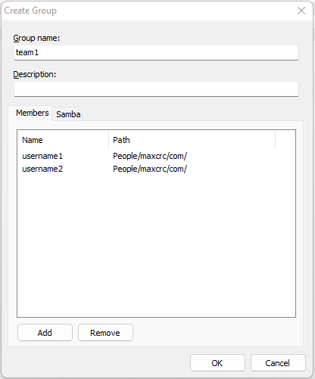
Task: Click username1's People/maxcrc/com/ path cell
Action: (150, 156)
